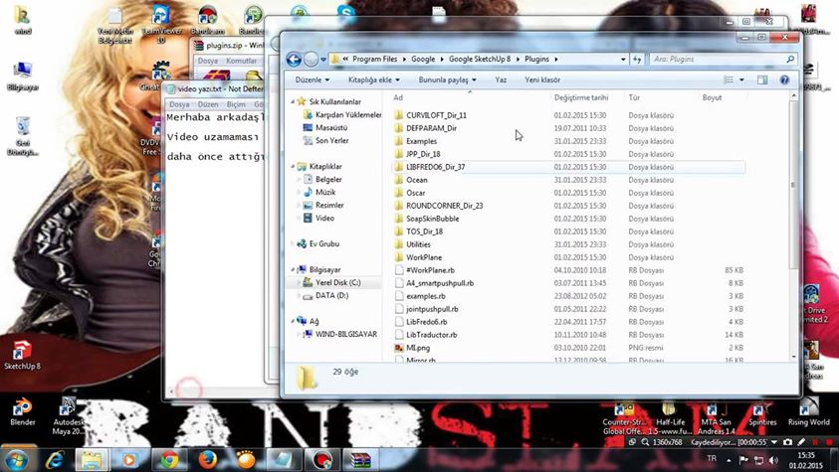Select the CURVILOFT_Dir_11 folder

click(x=436, y=115)
